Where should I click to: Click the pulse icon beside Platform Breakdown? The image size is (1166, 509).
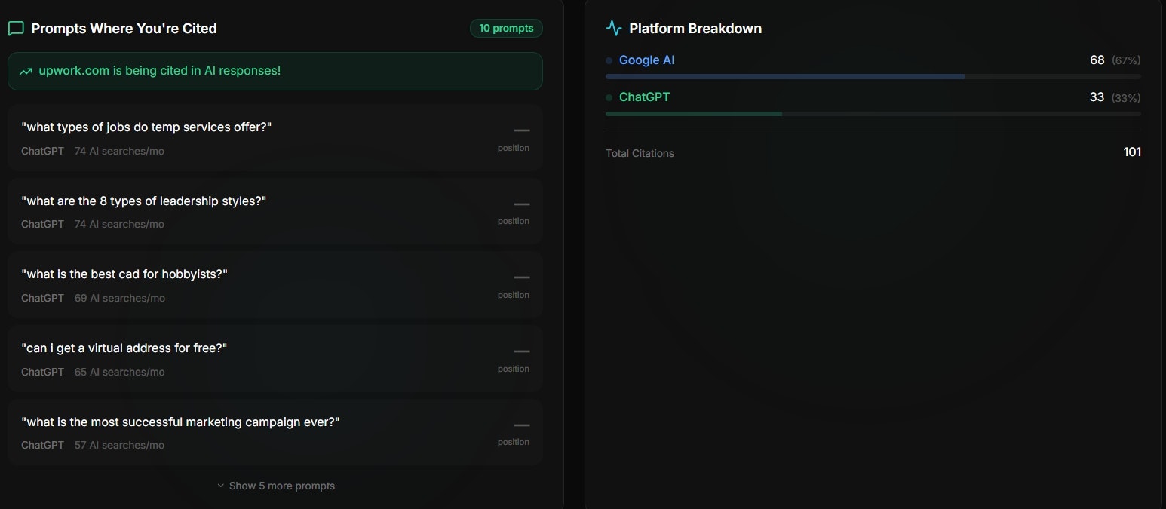[x=614, y=29]
